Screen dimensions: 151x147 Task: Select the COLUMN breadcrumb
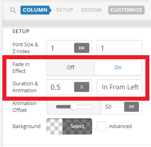pos(36,10)
